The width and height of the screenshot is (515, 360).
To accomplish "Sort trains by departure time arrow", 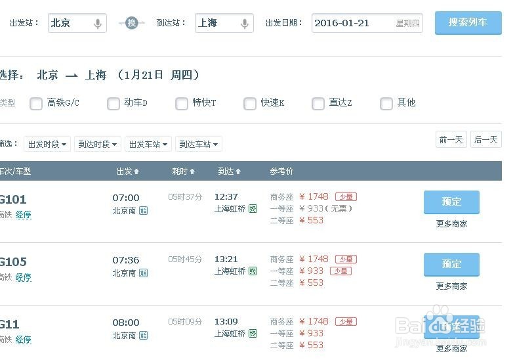I will (136, 171).
